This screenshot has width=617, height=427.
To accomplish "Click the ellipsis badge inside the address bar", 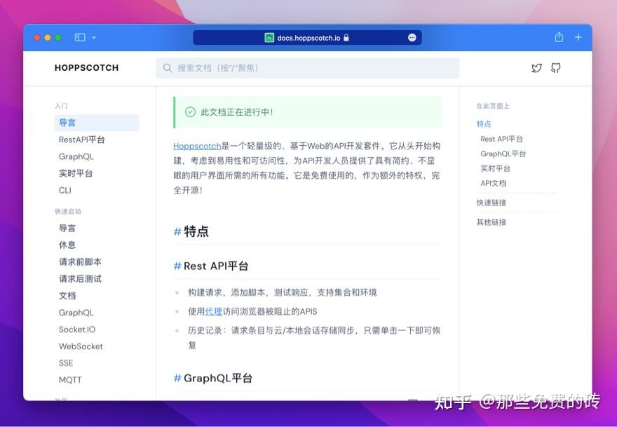I will pyautogui.click(x=414, y=37).
